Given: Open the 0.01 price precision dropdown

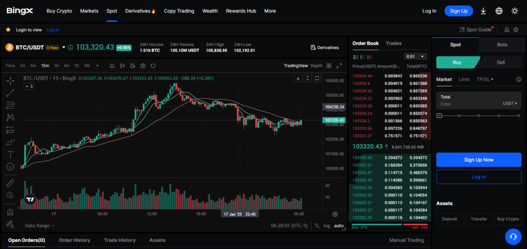Looking at the screenshot, I should point(415,57).
